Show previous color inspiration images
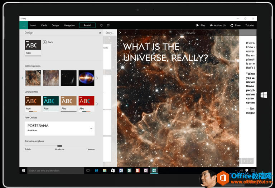The image size is (275, 188). (x=22, y=78)
